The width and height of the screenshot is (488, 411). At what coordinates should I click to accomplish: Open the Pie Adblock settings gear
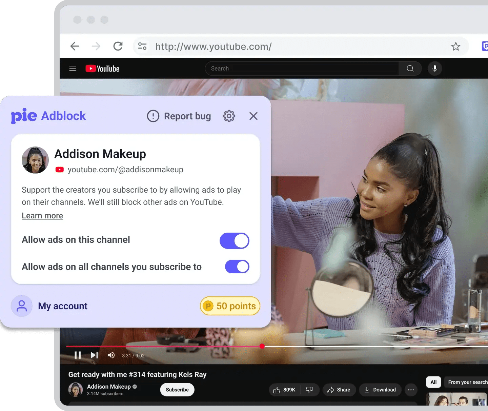point(229,116)
